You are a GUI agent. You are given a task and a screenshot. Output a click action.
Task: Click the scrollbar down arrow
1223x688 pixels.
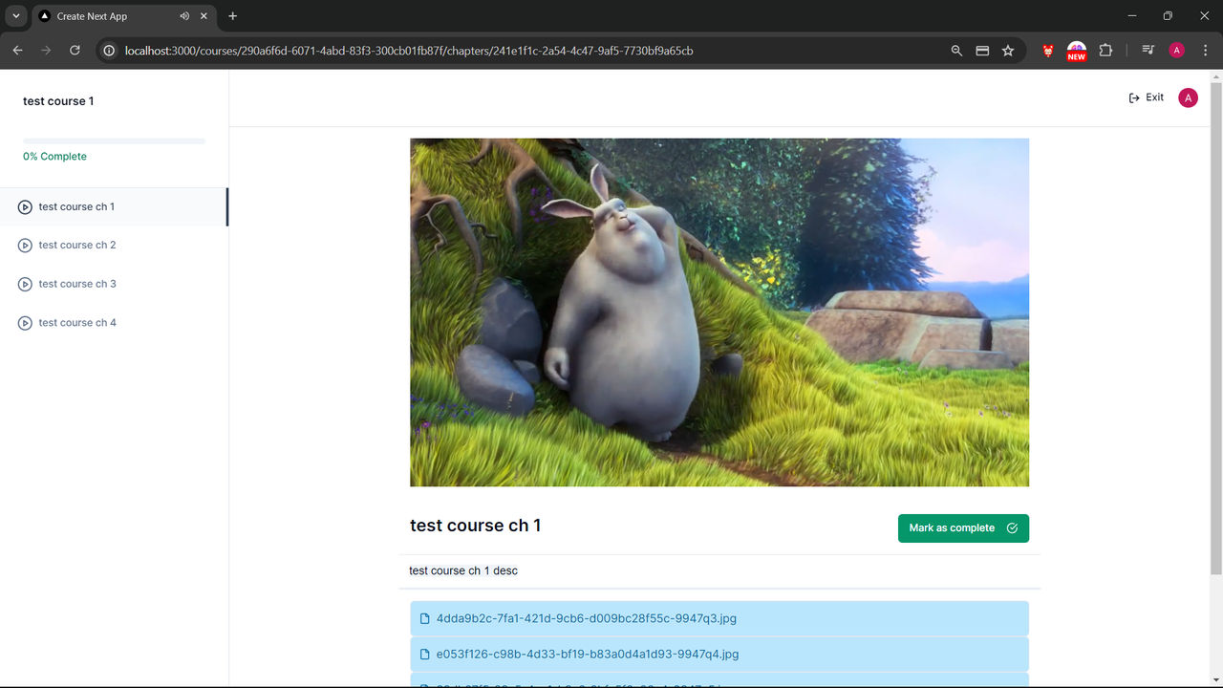1216,680
